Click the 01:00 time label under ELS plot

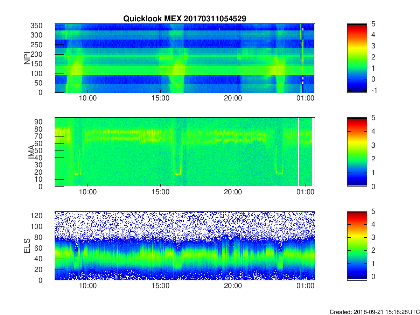pyautogui.click(x=306, y=286)
